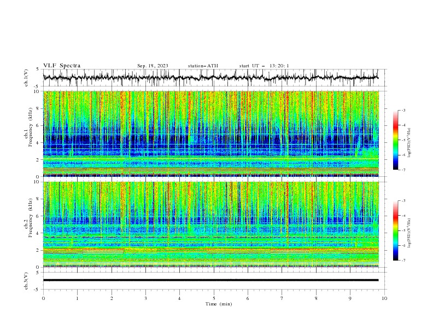Click the 'ch.1 Frequency (kHz)' axis label
Screen dimensions: 433x335
pyautogui.click(x=28, y=126)
